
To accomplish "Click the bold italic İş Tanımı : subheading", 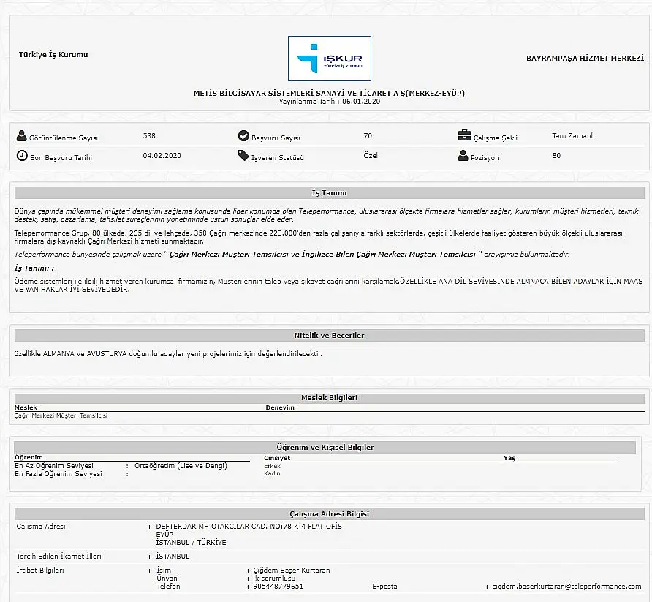I will pyautogui.click(x=34, y=268).
